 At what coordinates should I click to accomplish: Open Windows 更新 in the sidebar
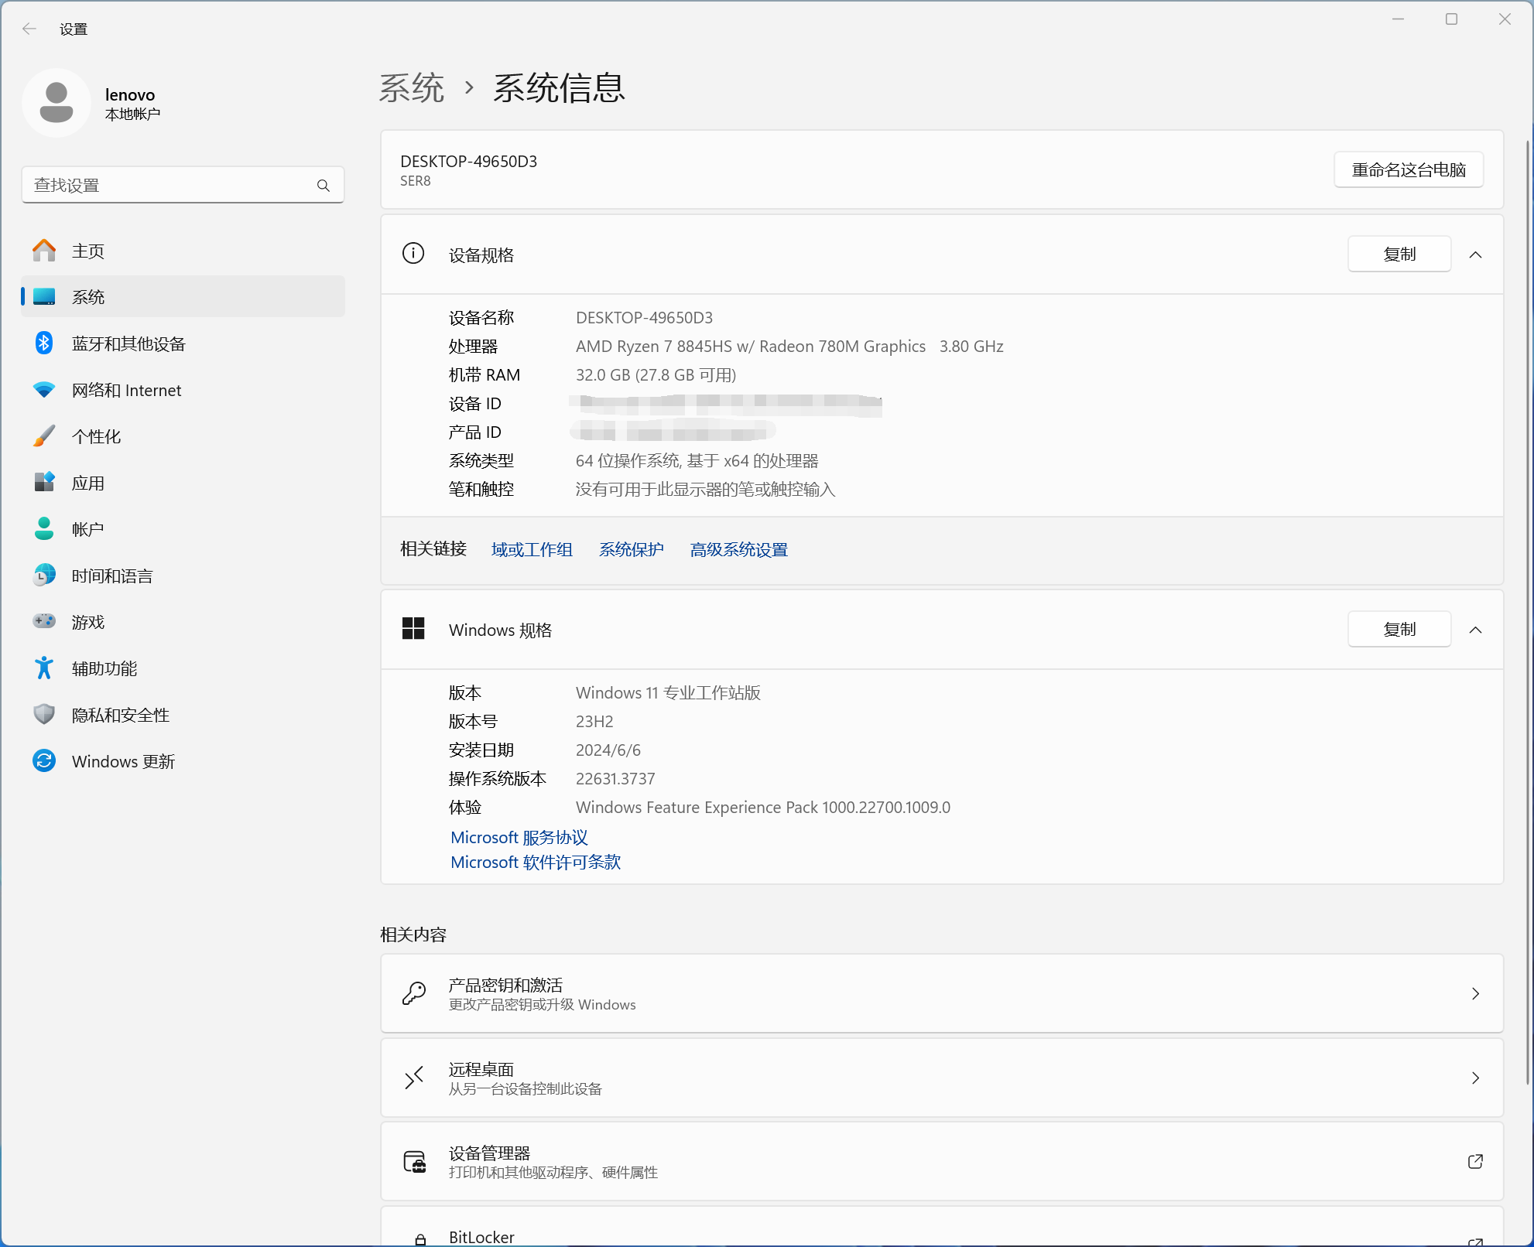point(183,761)
